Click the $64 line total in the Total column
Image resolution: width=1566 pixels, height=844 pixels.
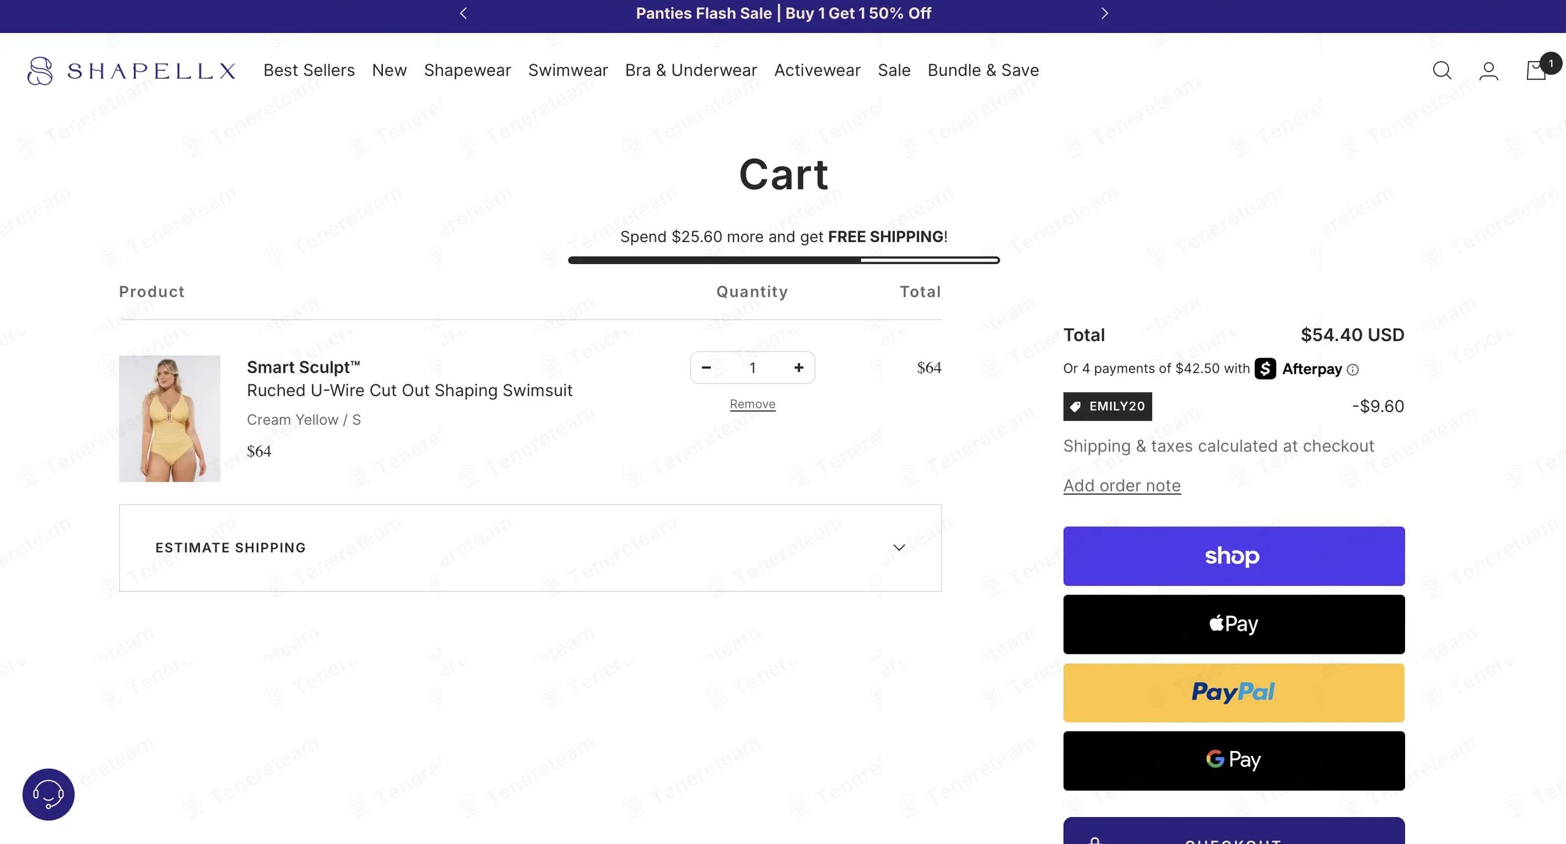[x=929, y=368]
